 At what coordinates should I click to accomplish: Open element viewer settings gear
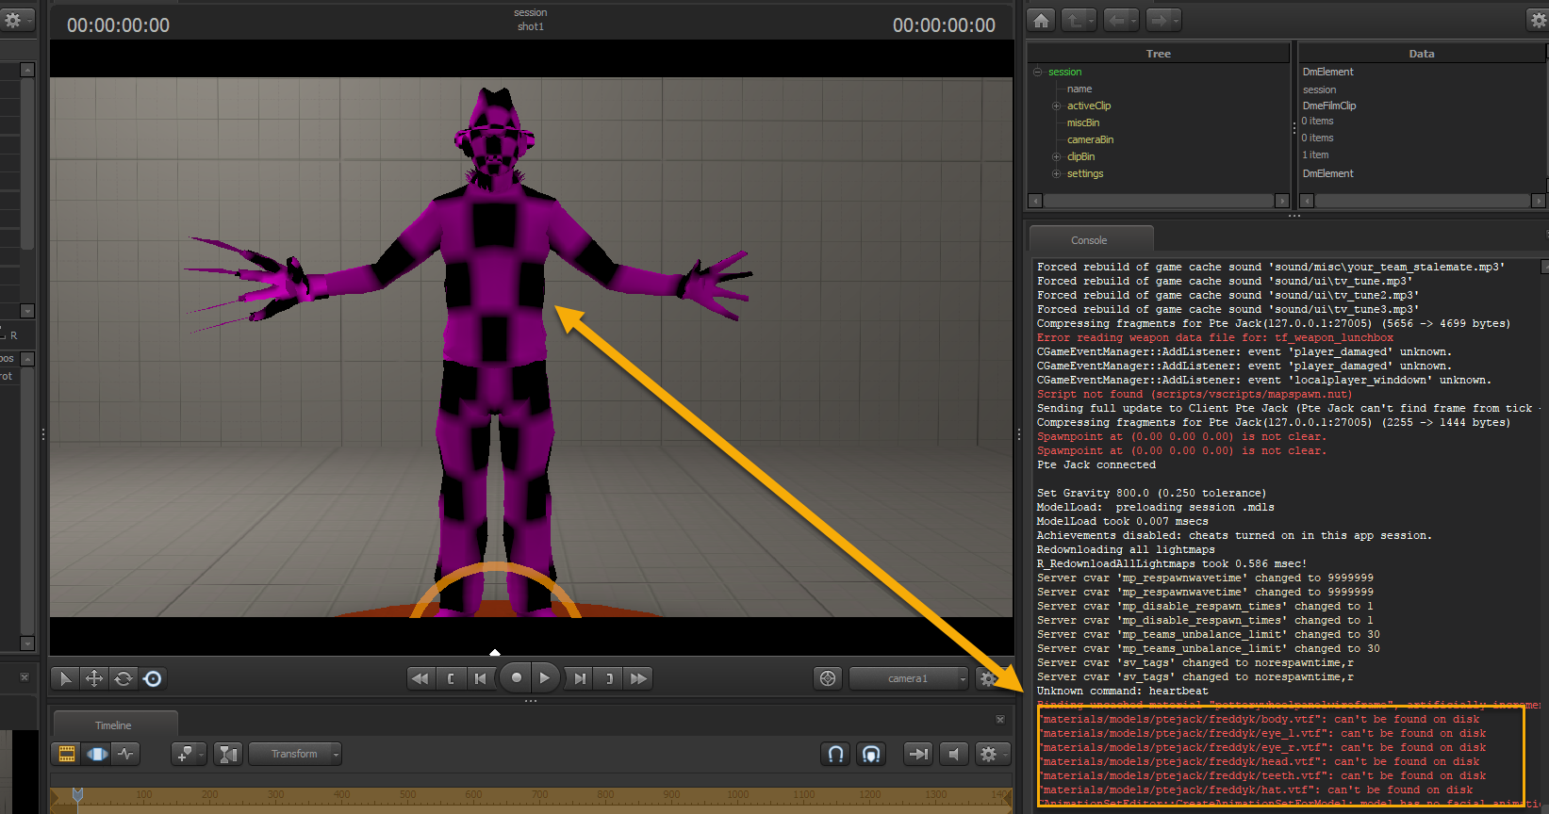(x=1537, y=20)
